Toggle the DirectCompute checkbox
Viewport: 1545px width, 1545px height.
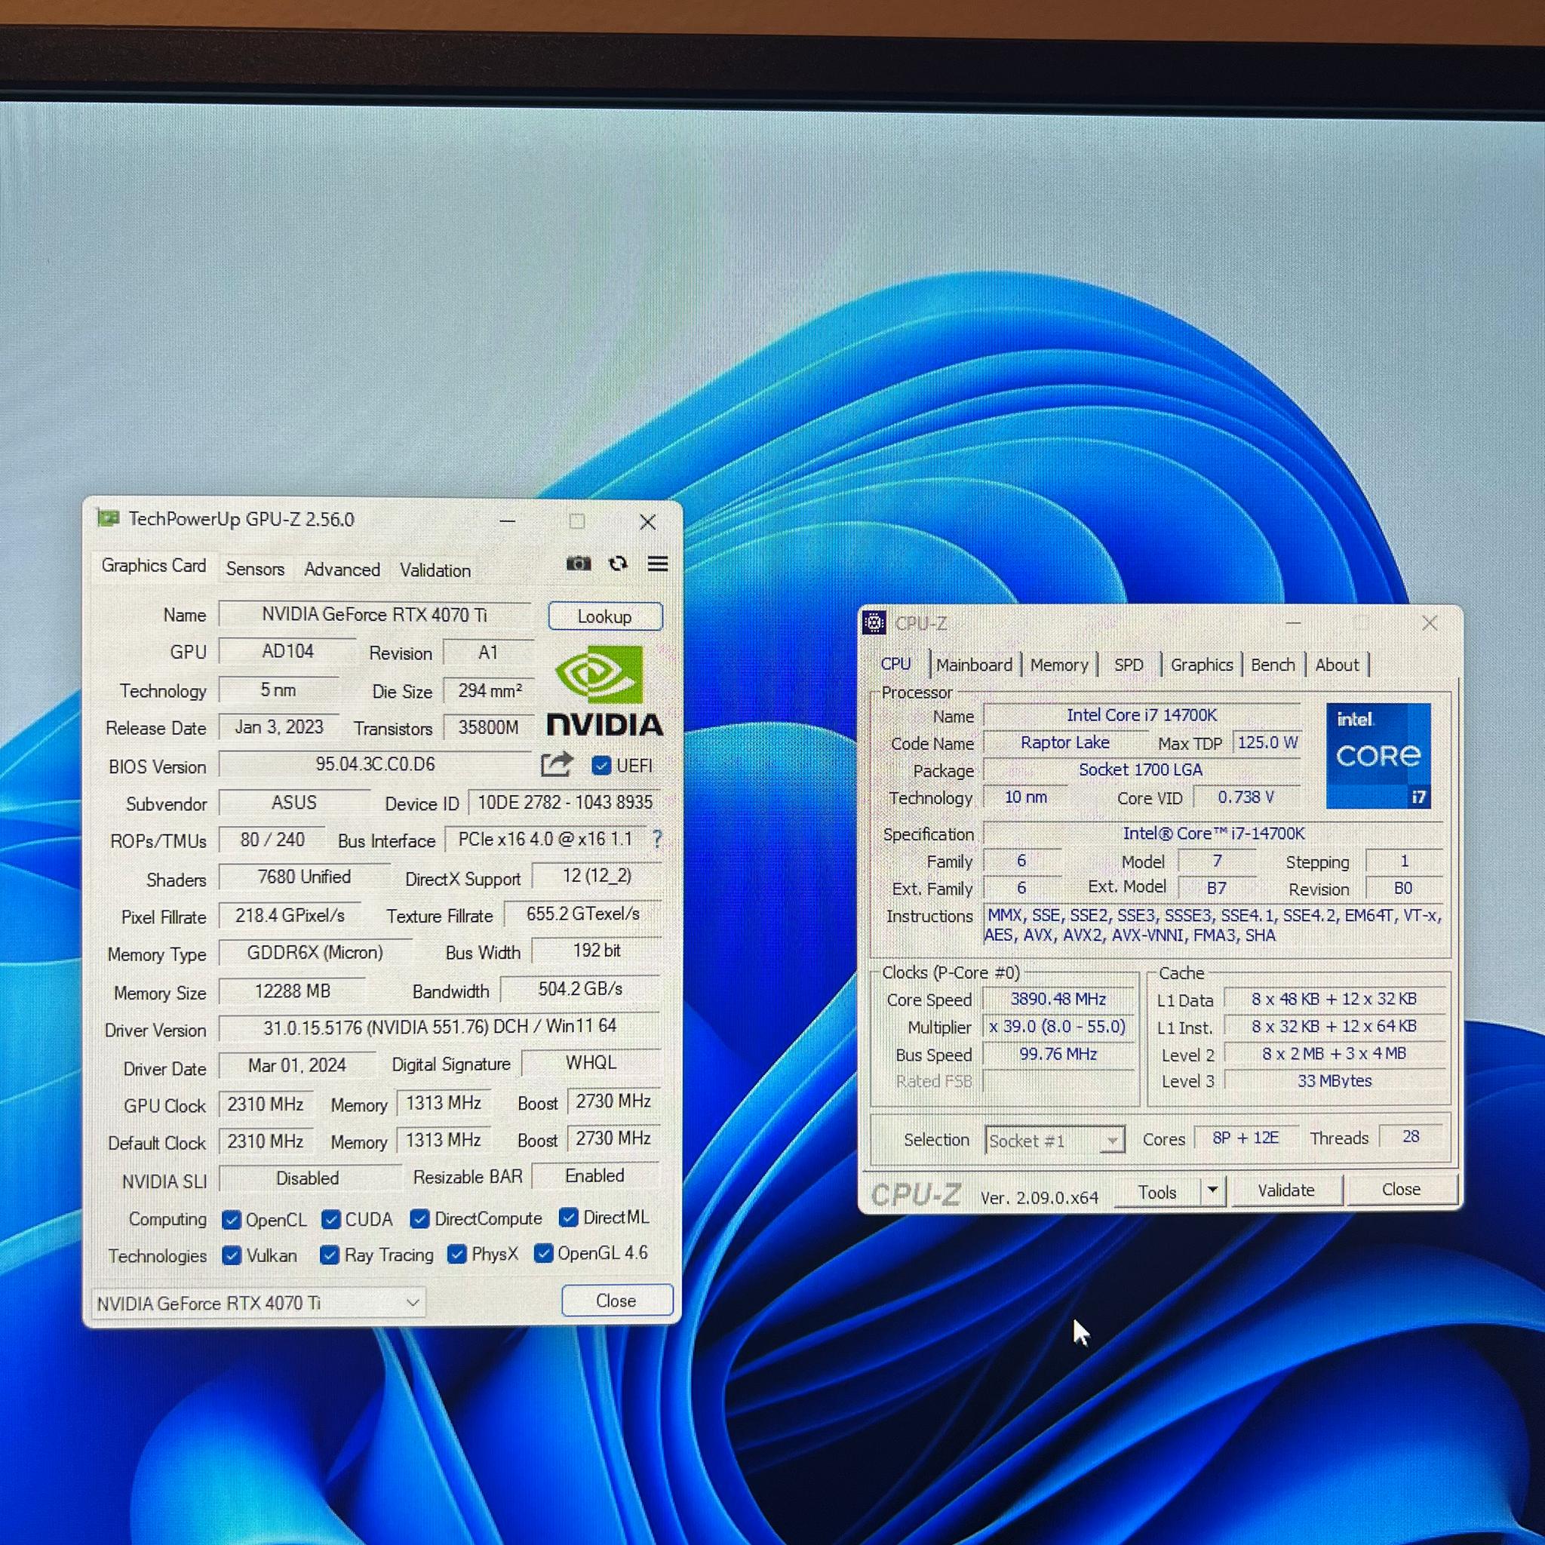[x=419, y=1219]
